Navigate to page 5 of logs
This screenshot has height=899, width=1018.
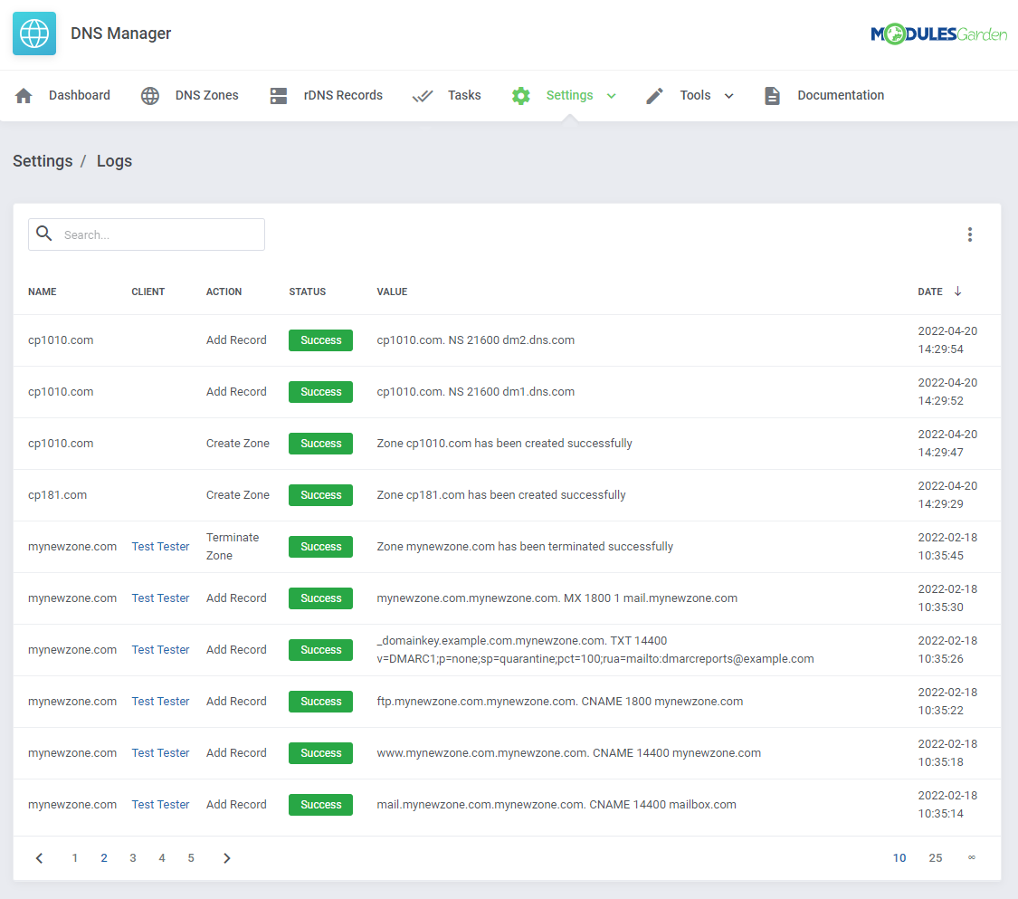191,858
